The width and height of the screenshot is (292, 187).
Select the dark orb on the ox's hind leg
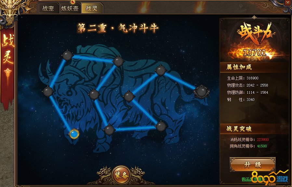(x=161, y=127)
